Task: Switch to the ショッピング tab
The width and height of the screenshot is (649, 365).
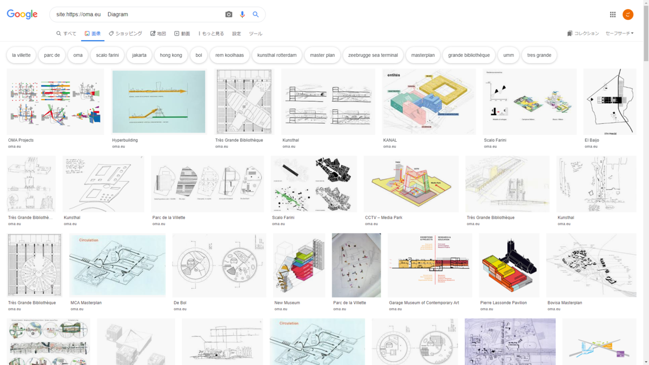Action: 125,34
